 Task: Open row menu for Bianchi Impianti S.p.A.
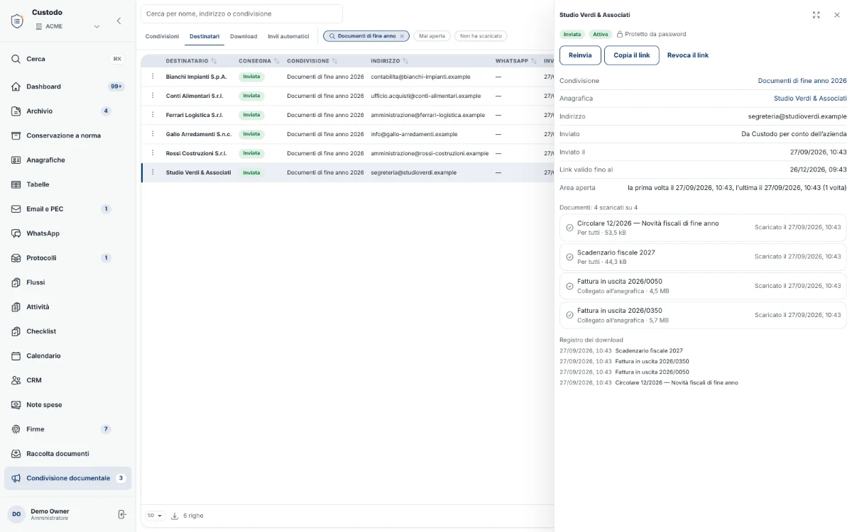click(x=153, y=77)
